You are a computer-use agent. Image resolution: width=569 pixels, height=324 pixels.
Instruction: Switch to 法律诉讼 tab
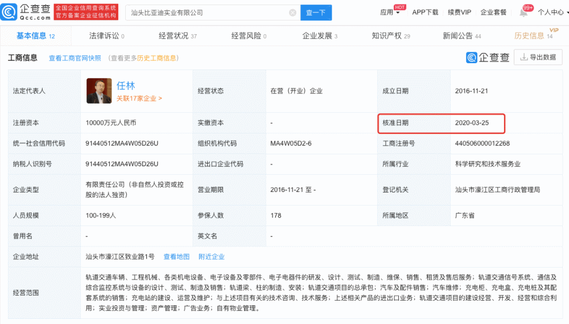(107, 36)
